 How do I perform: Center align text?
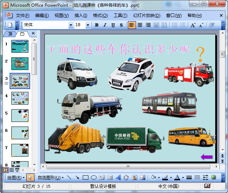coord(140,25)
